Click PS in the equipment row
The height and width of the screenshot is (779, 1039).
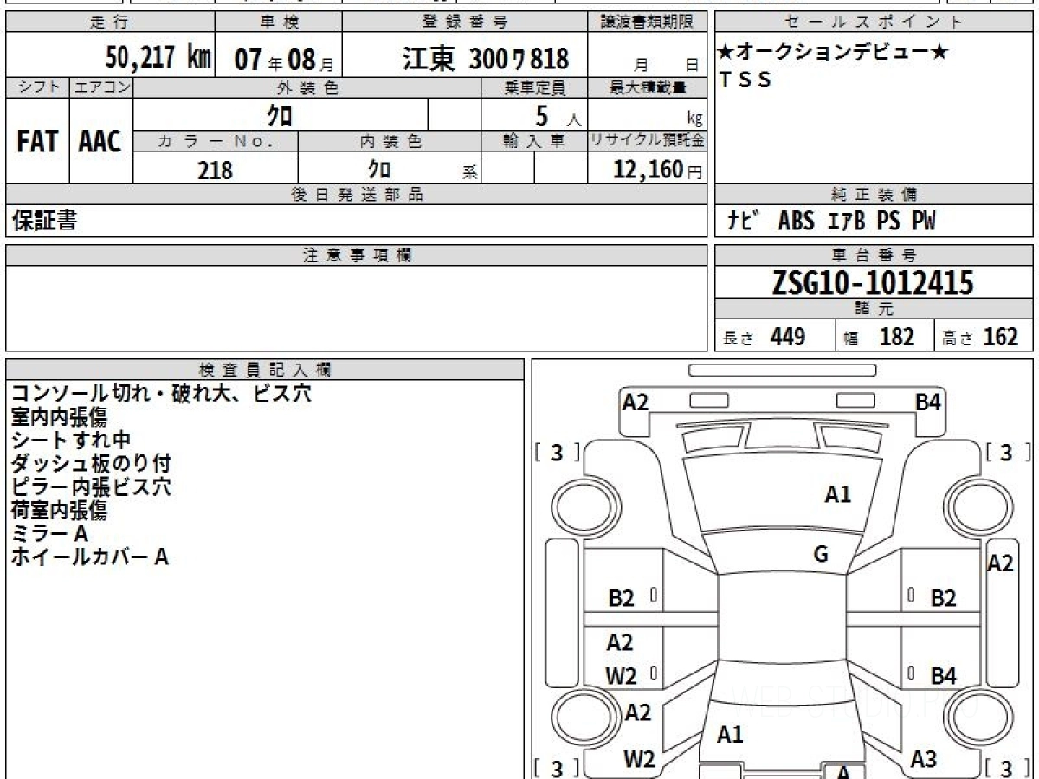(888, 222)
